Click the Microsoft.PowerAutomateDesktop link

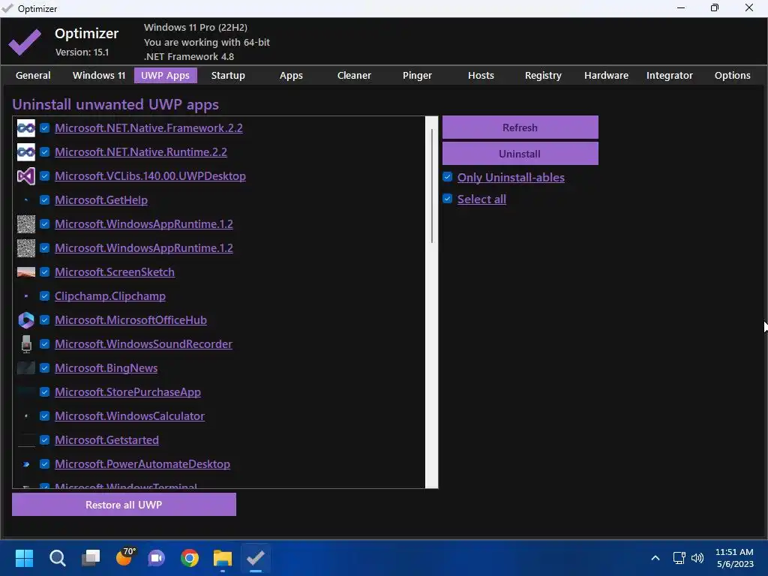(142, 463)
